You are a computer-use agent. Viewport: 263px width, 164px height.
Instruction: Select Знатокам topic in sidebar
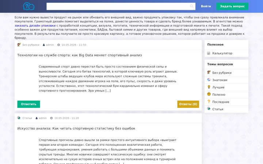click(220, 80)
